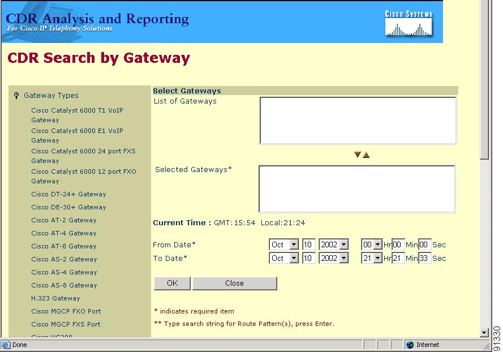This screenshot has height=352, width=503.
Task: Click the Cisco Systems logo
Action: click(409, 23)
